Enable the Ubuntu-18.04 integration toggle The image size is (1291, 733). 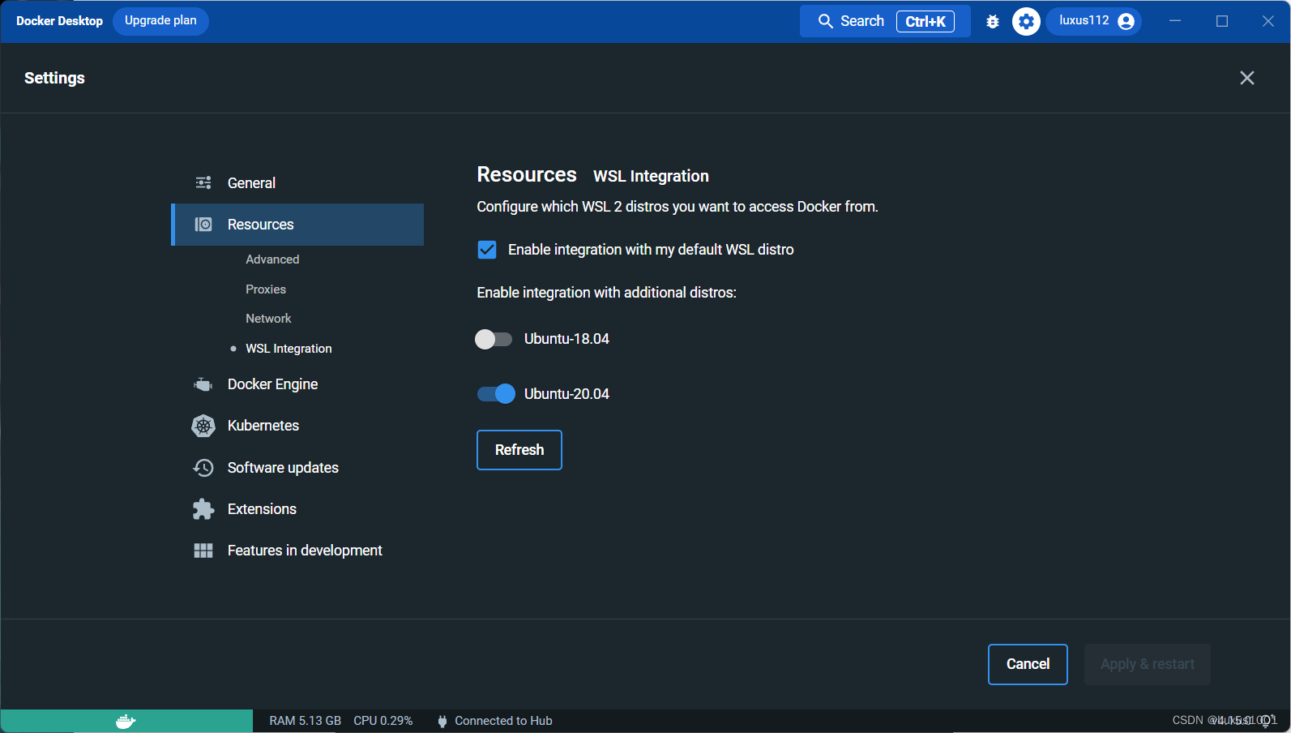point(494,339)
